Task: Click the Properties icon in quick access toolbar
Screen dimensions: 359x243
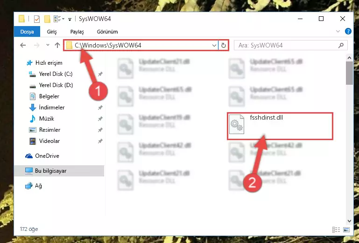Action: pos(36,19)
